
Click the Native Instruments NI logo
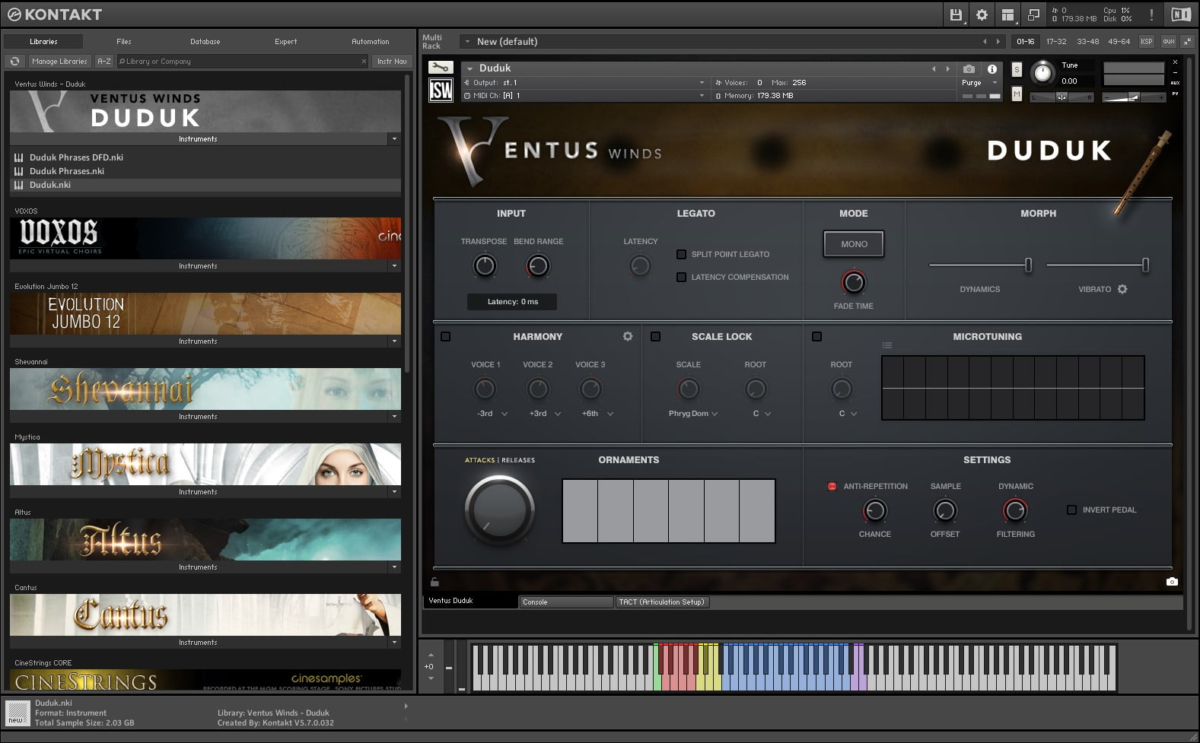[1181, 14]
